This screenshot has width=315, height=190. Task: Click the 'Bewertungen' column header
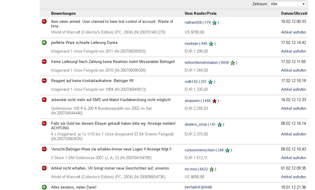[x=63, y=13]
